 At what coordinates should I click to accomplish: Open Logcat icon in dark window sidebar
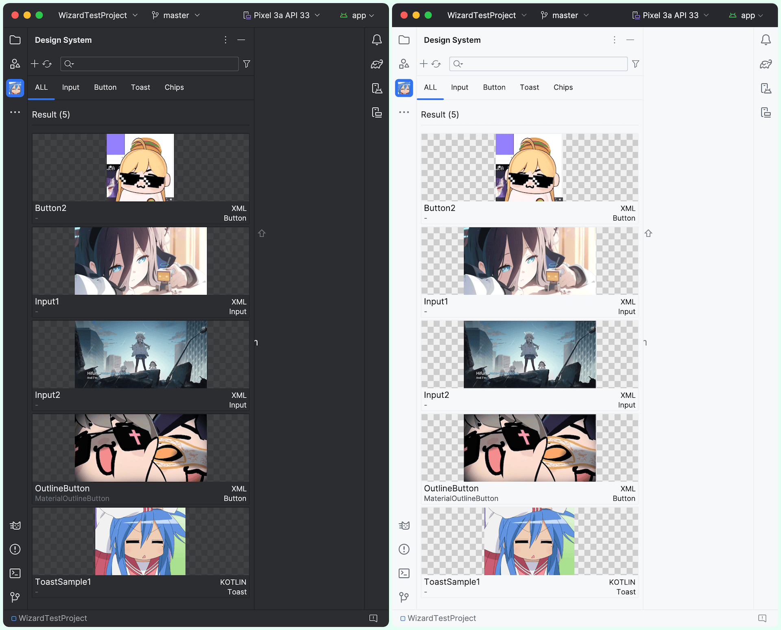click(x=15, y=525)
